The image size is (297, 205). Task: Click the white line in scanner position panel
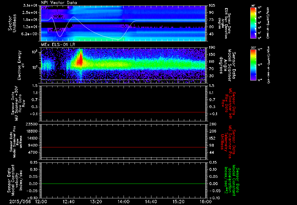point(123,158)
